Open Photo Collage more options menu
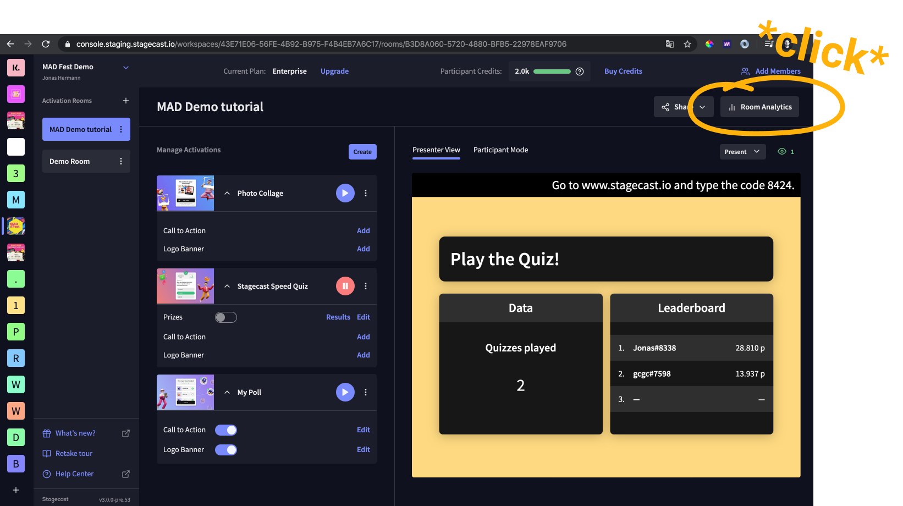 (366, 193)
